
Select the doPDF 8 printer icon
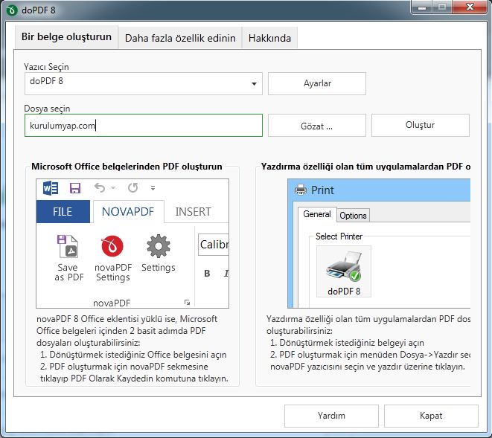344,271
